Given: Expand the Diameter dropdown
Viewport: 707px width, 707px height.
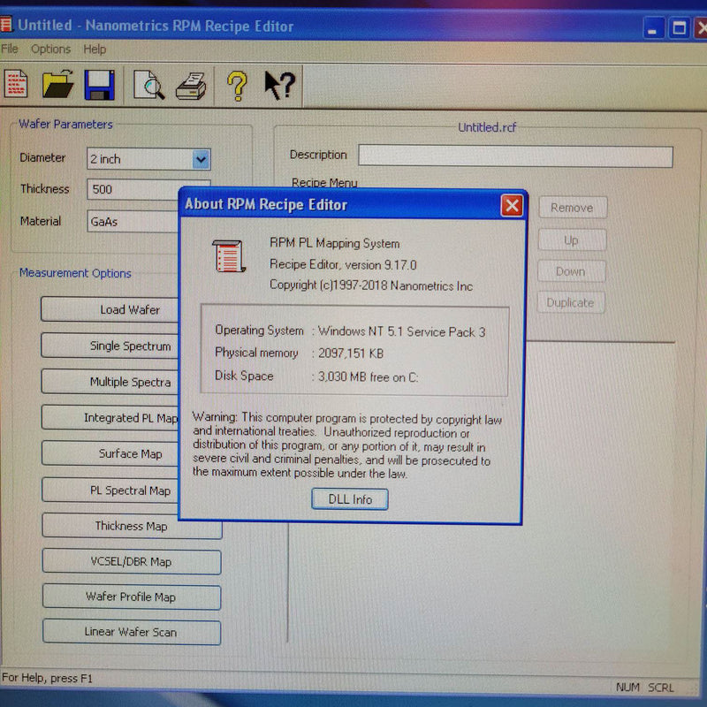Looking at the screenshot, I should tap(201, 159).
